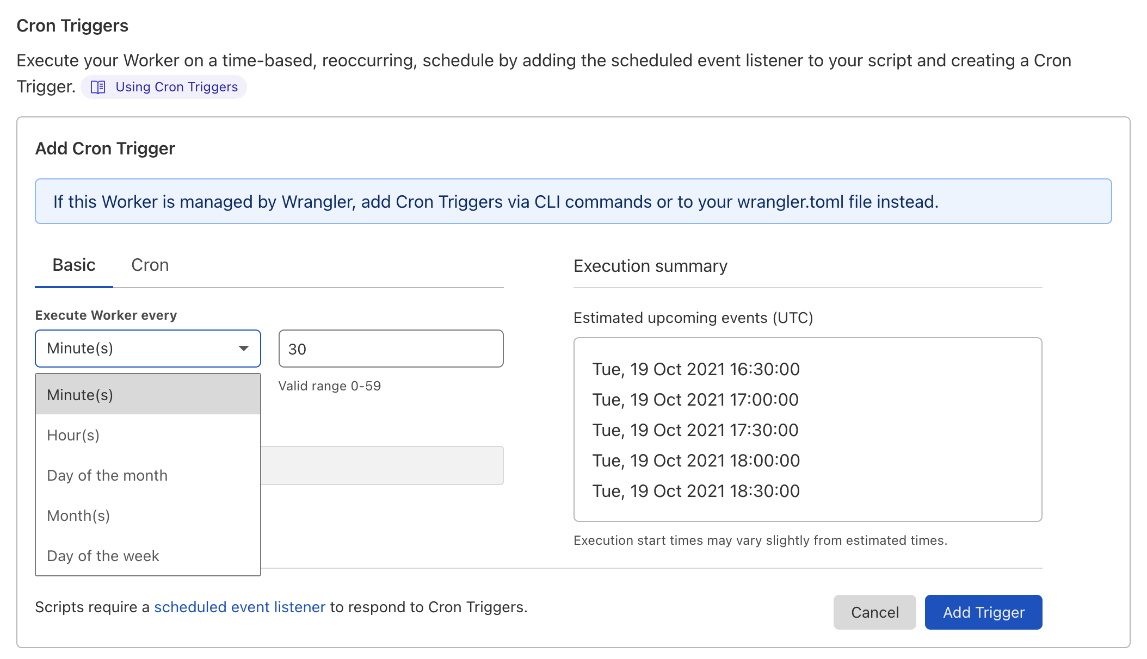
Task: Click the Cancel button
Action: point(874,612)
